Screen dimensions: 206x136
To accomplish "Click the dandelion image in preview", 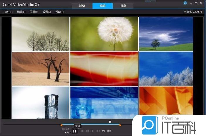I will coord(104,34).
